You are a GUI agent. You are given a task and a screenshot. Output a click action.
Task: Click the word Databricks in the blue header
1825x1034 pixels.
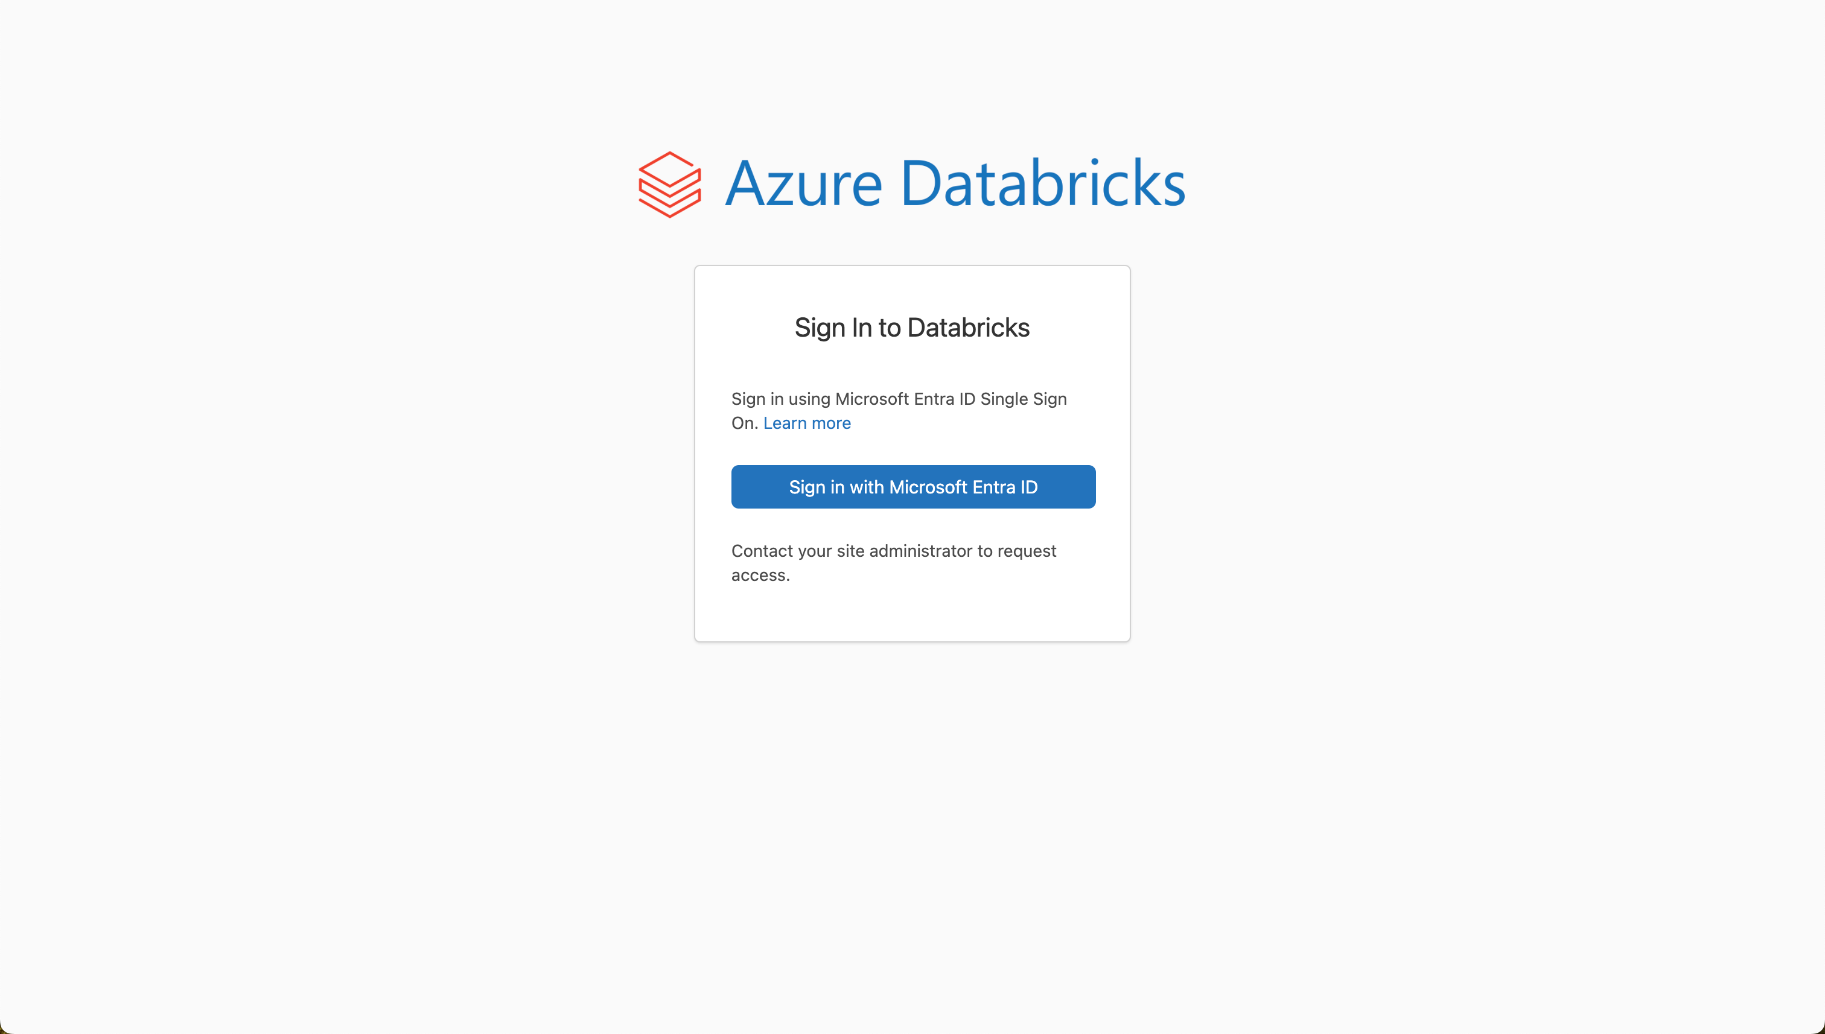click(x=1042, y=184)
